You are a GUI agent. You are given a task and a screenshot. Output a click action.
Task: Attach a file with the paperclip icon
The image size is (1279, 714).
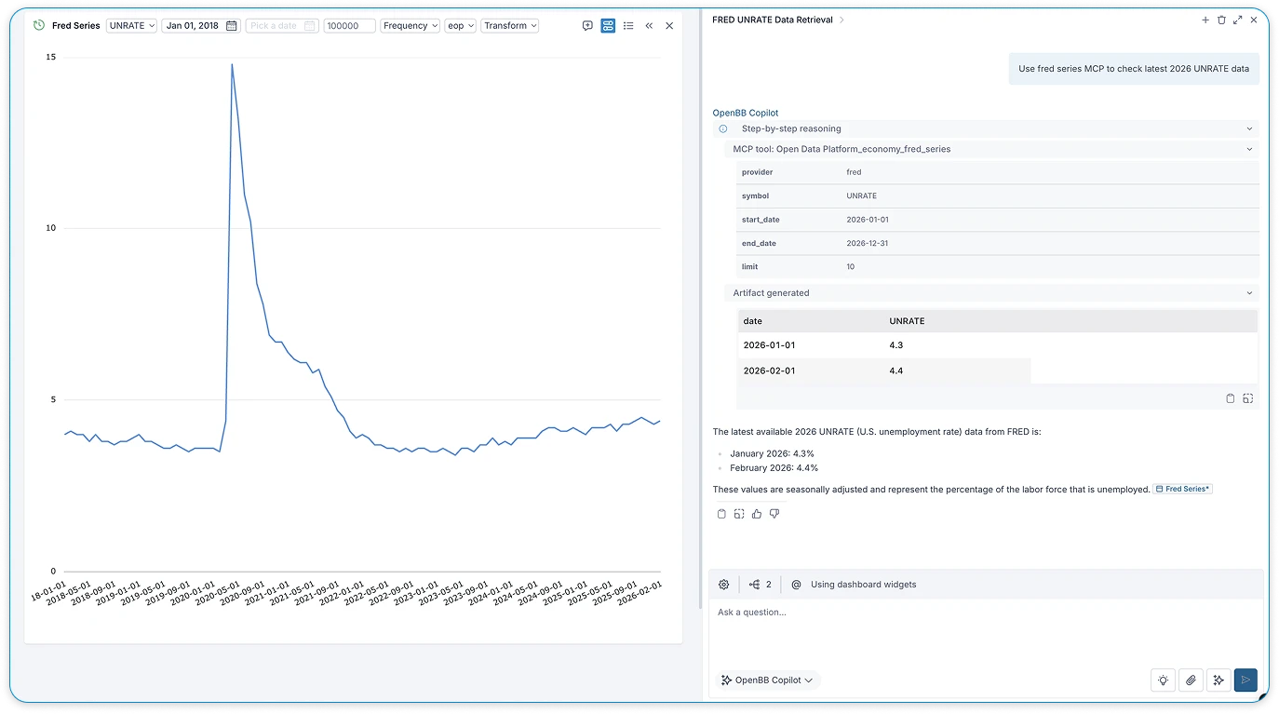(x=1191, y=680)
